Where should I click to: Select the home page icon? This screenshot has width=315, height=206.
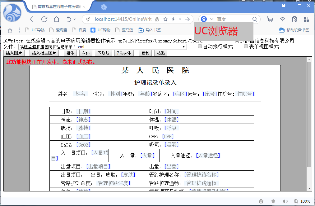click(56, 19)
